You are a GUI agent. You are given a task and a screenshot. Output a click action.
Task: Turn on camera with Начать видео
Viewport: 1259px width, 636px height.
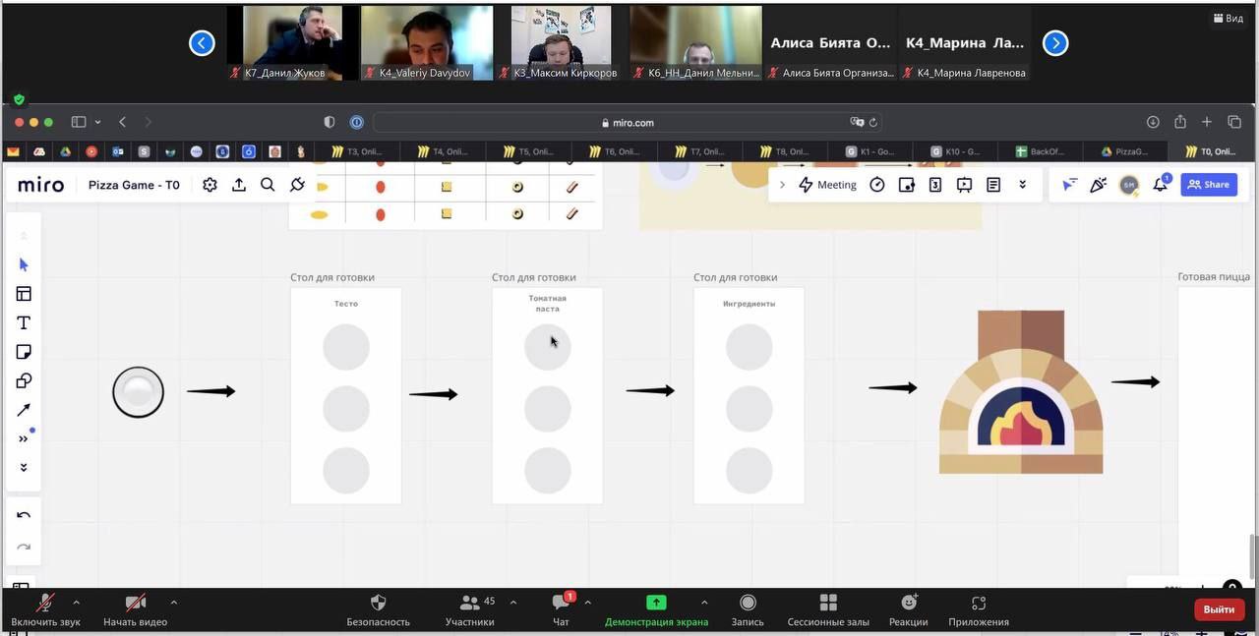tap(135, 609)
